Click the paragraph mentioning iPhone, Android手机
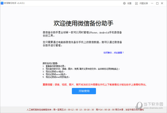This screenshot has height=113, width=167. point(82,34)
